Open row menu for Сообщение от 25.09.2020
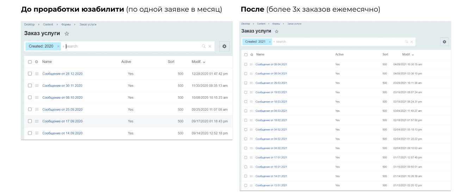Viewport: 472px width, 195px height. coord(37,109)
